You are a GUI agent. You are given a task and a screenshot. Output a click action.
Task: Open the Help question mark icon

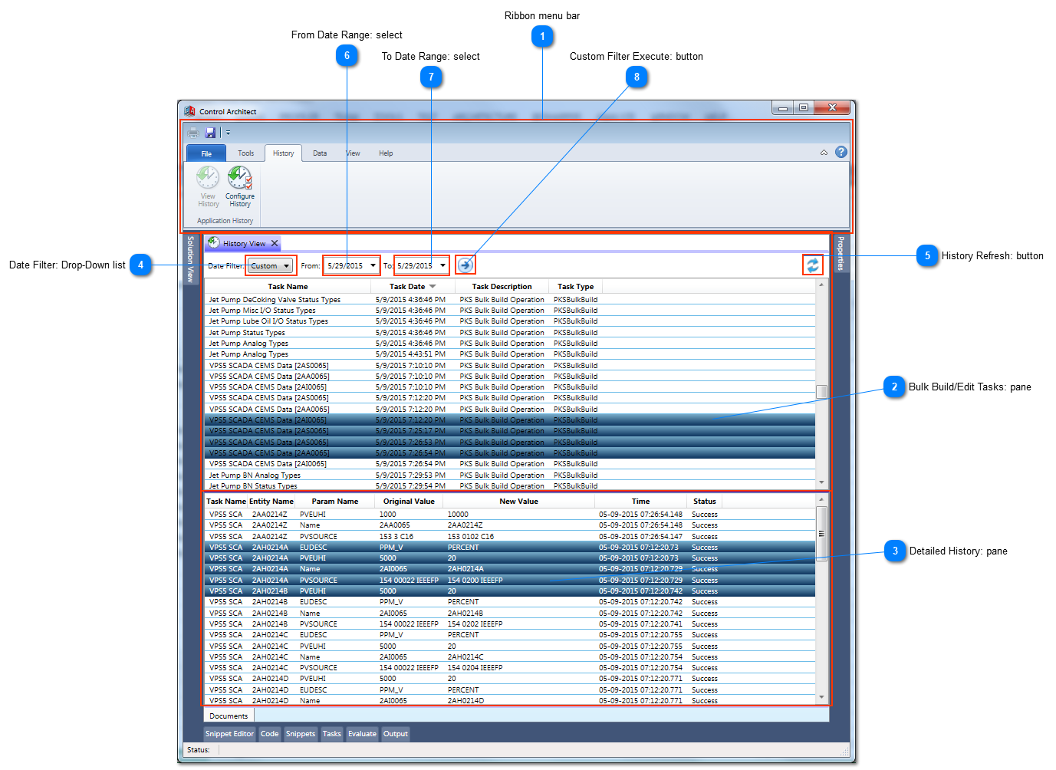click(x=841, y=152)
